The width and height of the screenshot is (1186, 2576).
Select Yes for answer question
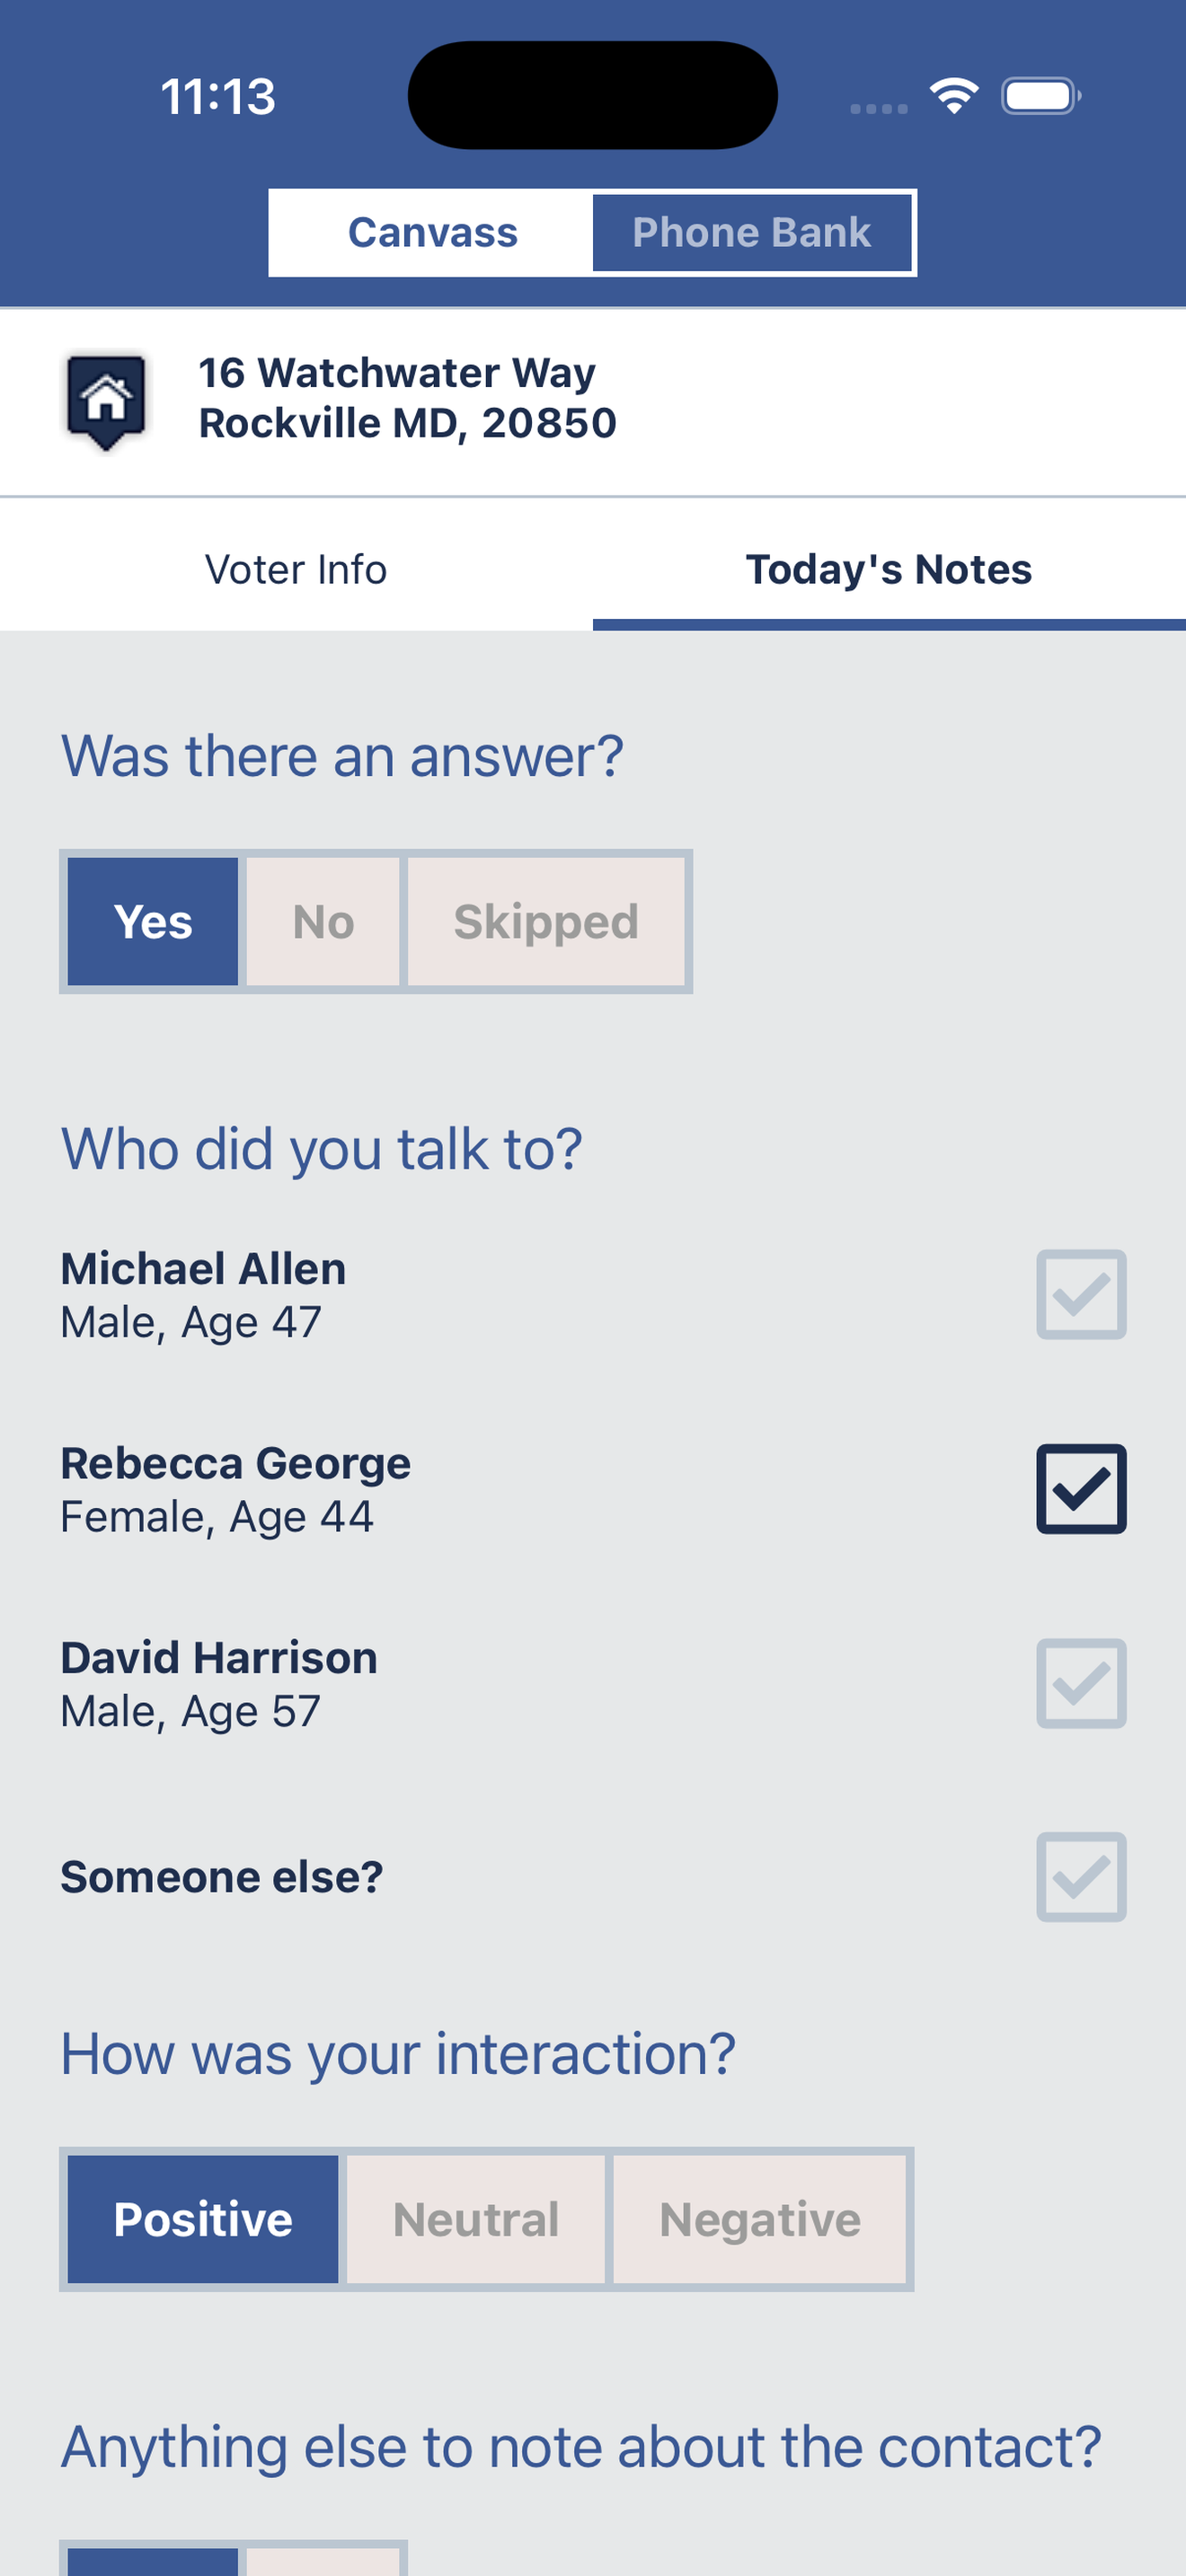click(x=153, y=921)
